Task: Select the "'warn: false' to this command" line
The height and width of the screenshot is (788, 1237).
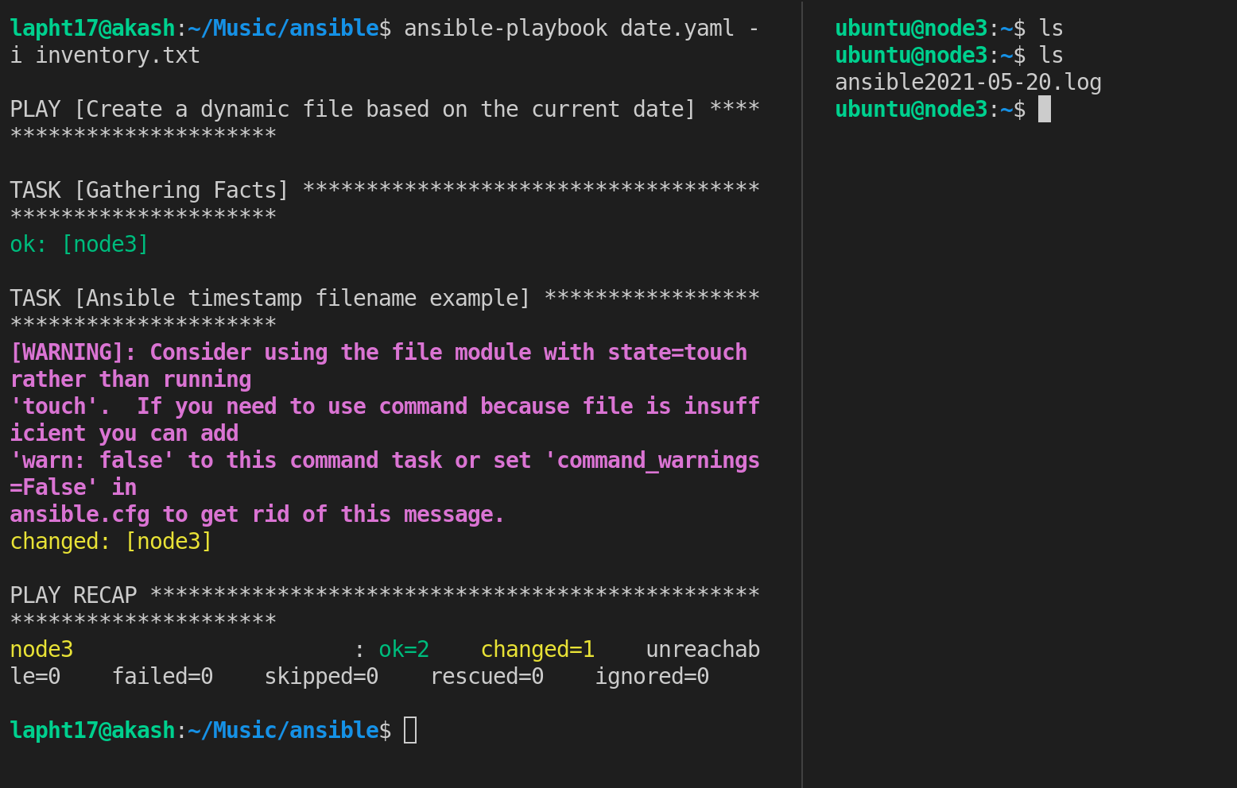Action: pos(385,461)
